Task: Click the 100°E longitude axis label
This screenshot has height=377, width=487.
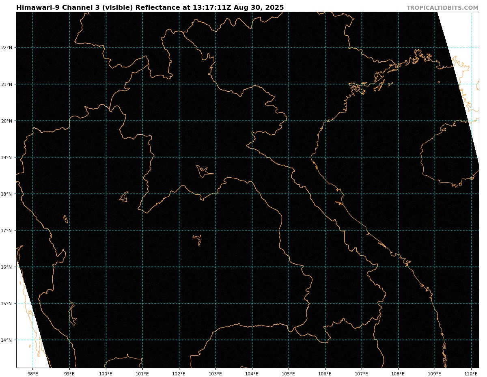Action: 106,373
